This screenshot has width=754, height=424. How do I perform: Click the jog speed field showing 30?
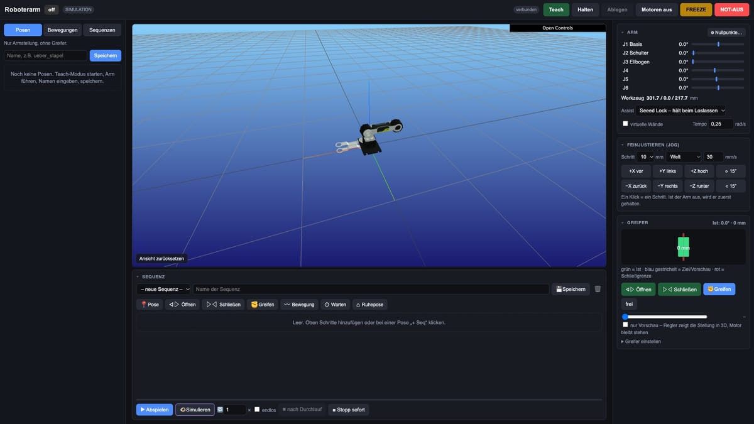coord(713,156)
